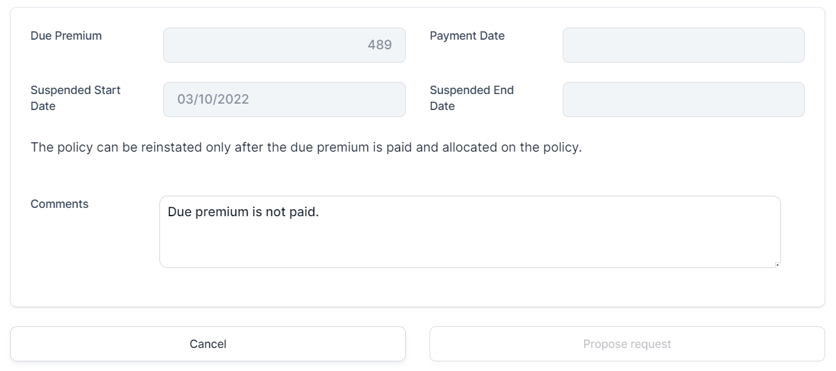Click the 03/10/2022 date value
836x371 pixels.
[213, 100]
